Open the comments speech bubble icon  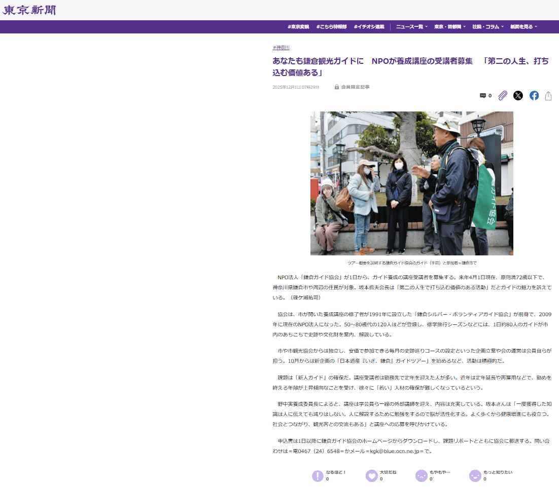483,96
